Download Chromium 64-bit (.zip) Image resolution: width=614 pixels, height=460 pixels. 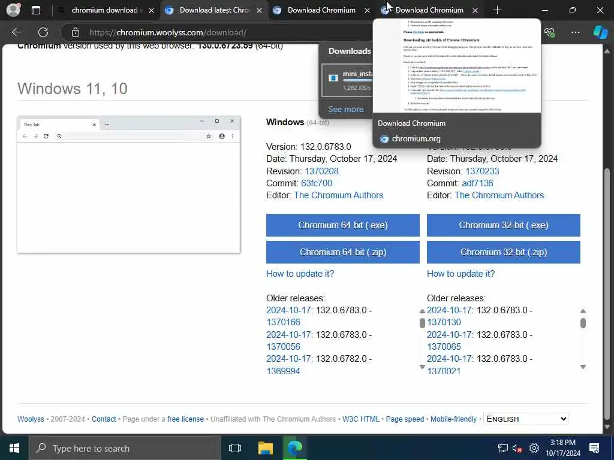click(342, 252)
